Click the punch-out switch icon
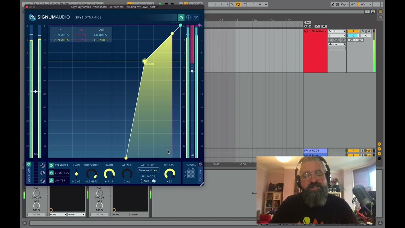Image resolution: width=405 pixels, height=228 pixels. pos(243,4)
